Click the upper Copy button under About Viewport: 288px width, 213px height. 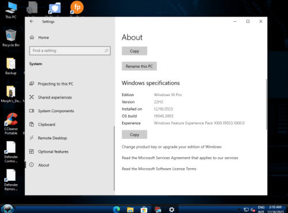point(134,51)
